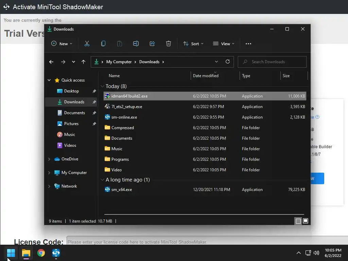The height and width of the screenshot is (261, 348).
Task: Click My Computer breadcrumb segment
Action: point(119,62)
